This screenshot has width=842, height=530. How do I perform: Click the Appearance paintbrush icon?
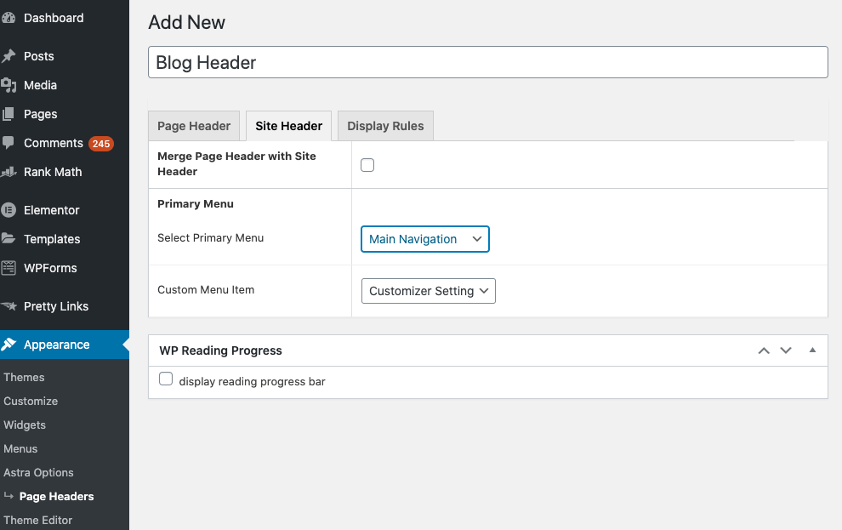pos(8,345)
